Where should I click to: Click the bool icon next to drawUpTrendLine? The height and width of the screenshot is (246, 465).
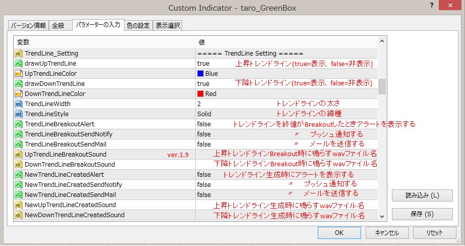click(x=19, y=64)
